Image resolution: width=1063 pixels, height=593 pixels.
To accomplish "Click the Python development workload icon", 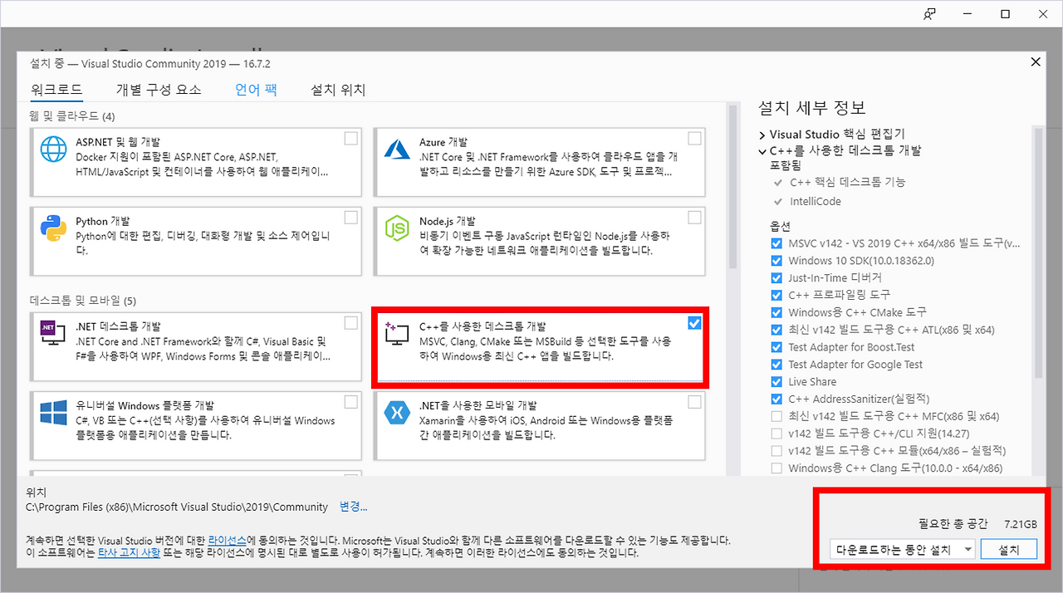I will click(53, 228).
